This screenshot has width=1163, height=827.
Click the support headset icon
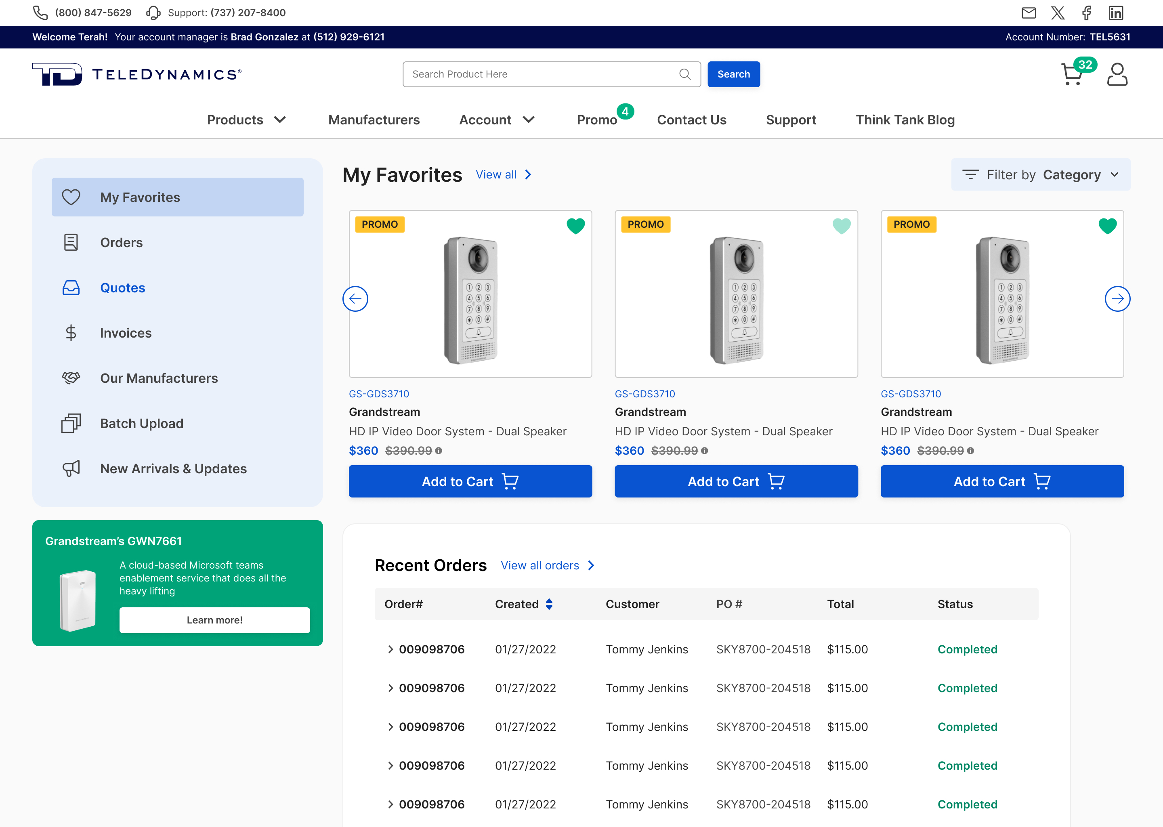point(153,13)
